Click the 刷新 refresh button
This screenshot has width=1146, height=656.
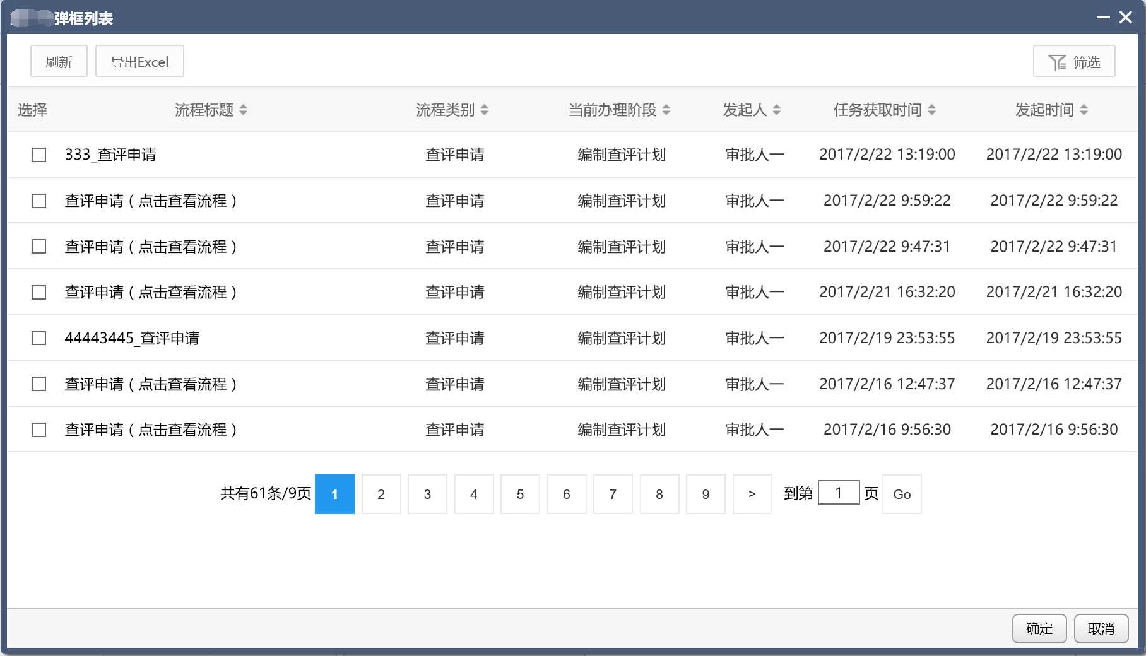[x=59, y=61]
